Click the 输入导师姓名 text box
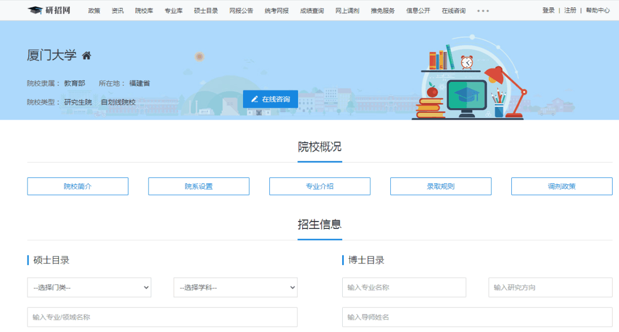This screenshot has width=619, height=332. (477, 317)
